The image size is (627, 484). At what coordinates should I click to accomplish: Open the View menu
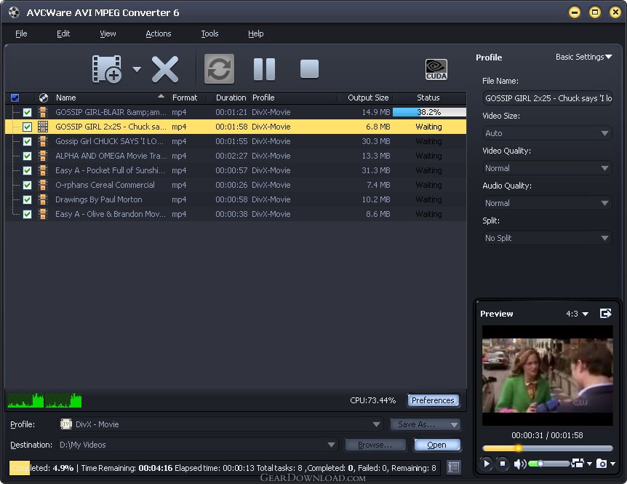tap(108, 33)
